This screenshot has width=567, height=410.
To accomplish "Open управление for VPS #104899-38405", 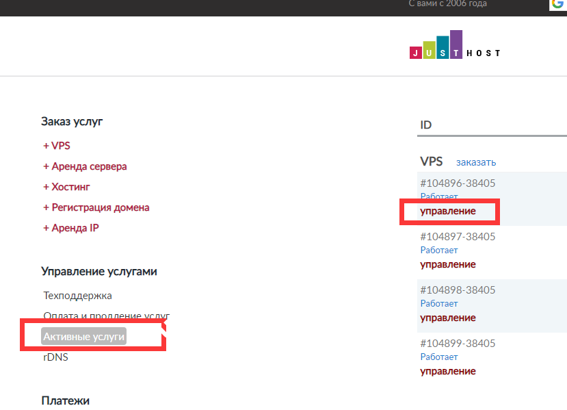I will (x=448, y=371).
